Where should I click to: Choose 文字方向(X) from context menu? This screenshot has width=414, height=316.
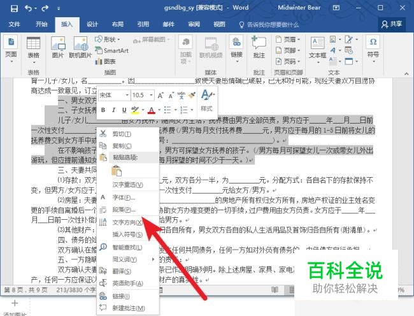pyautogui.click(x=128, y=222)
